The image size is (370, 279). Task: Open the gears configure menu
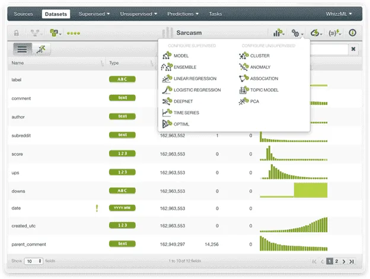297,33
